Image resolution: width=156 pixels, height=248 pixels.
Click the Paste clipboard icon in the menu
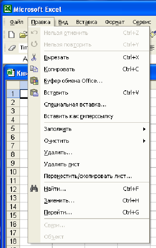click(x=34, y=93)
